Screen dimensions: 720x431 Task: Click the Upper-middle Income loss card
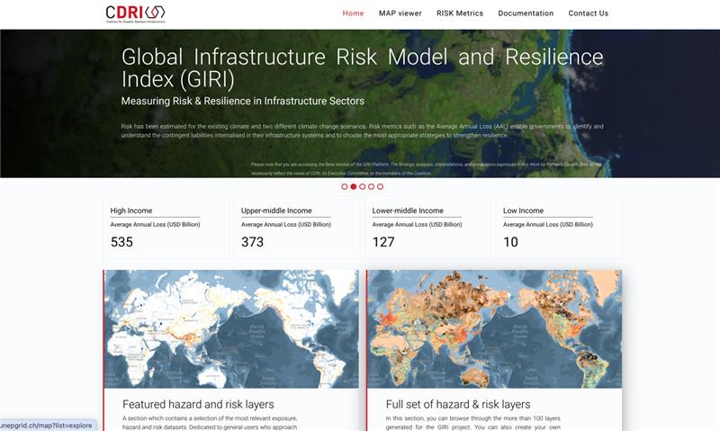296,228
